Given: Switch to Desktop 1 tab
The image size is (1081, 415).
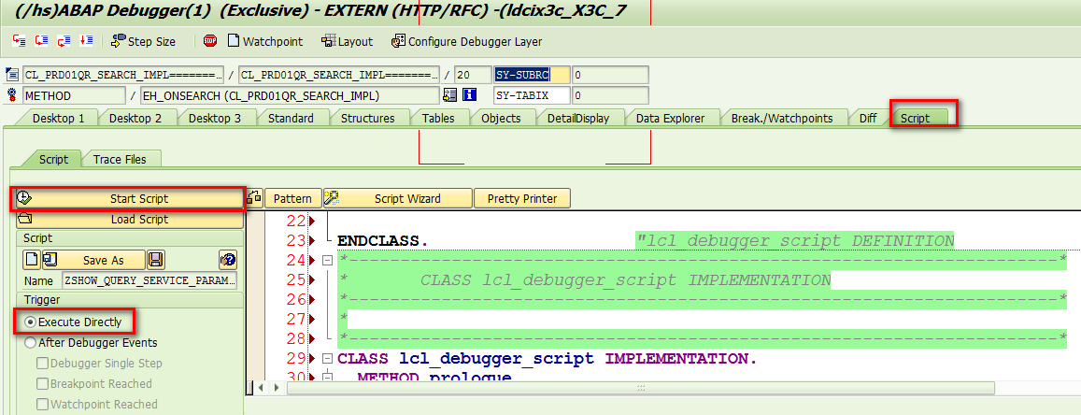Looking at the screenshot, I should tap(59, 118).
